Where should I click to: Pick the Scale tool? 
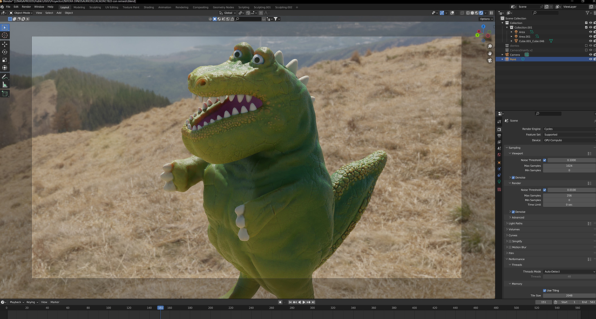click(5, 60)
